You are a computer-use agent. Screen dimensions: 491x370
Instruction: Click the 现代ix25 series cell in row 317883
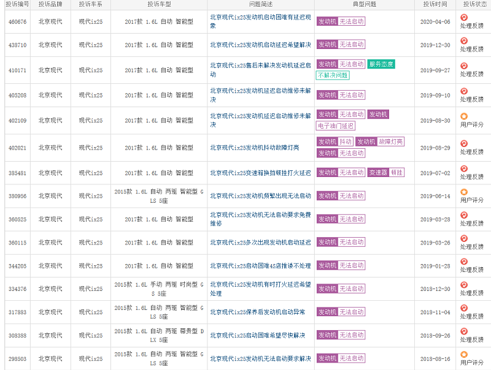tap(90, 312)
